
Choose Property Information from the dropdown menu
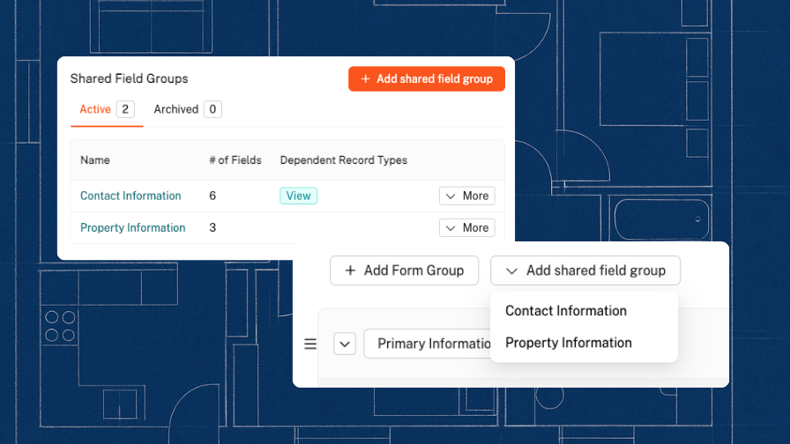point(568,343)
